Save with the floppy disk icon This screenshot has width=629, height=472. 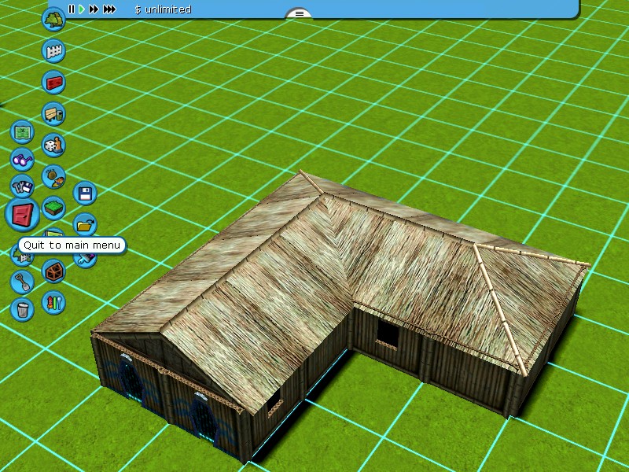coord(84,193)
